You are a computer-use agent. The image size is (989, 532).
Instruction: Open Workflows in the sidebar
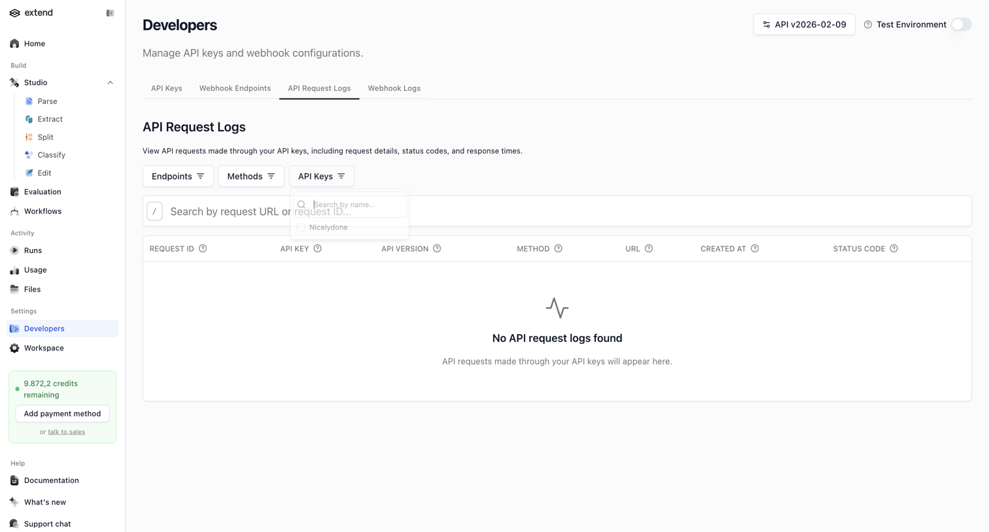(x=62, y=212)
